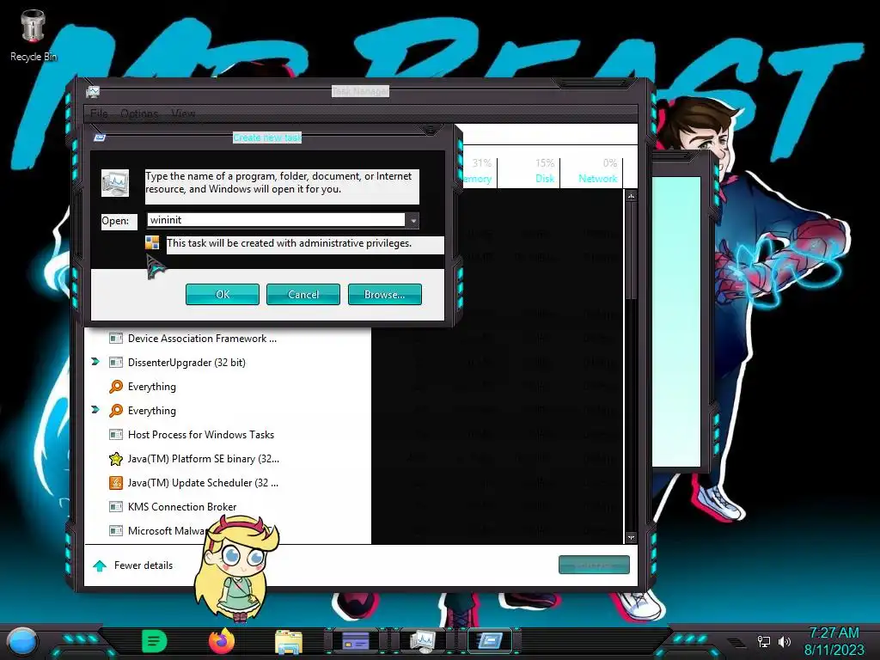880x660 pixels.
Task: Click the 8/11/2023 date on taskbar
Action: coord(834,650)
